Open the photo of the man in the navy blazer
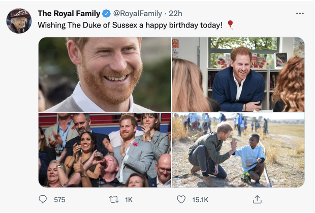Screen dimensions: 315x213 point(238,74)
